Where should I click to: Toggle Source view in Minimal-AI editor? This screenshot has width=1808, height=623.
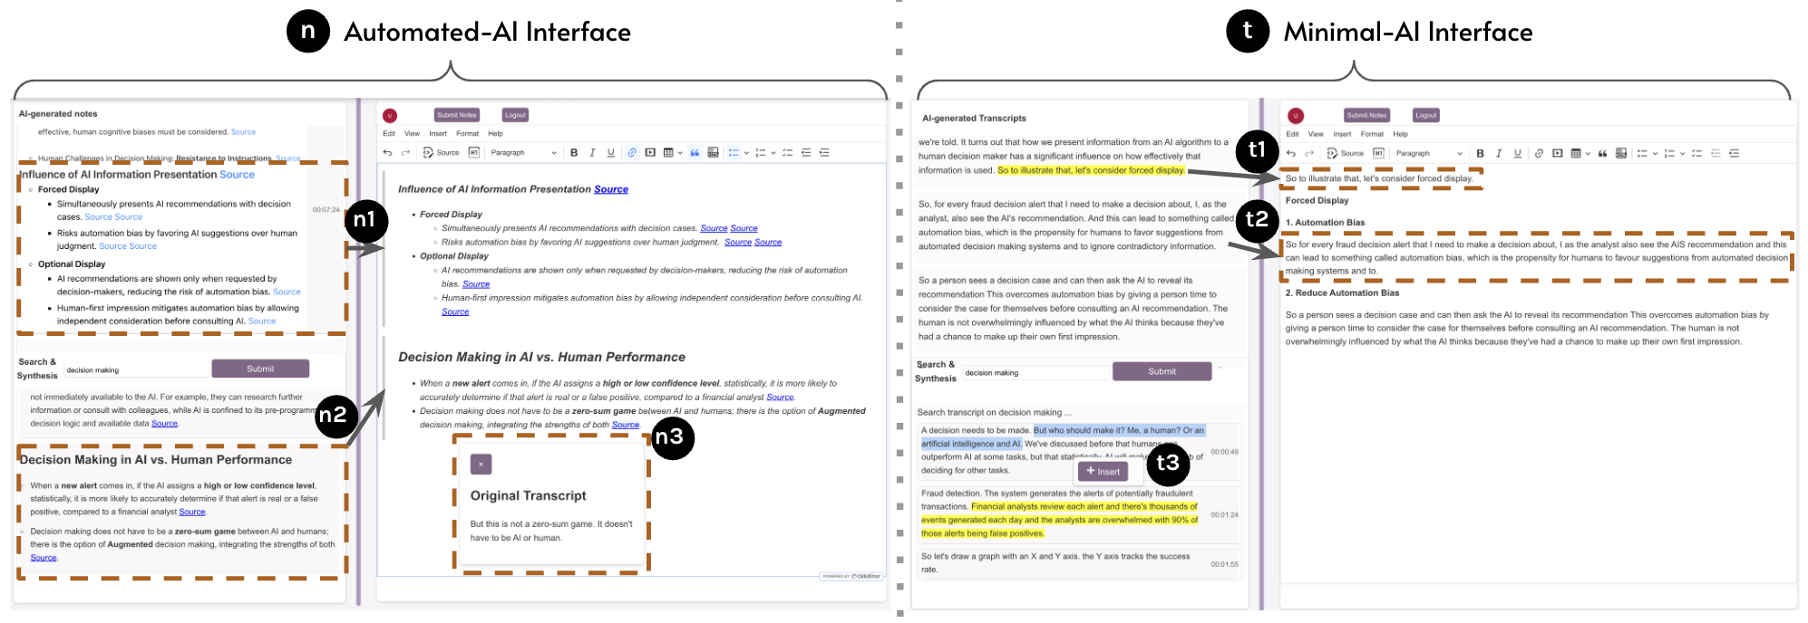(1345, 153)
